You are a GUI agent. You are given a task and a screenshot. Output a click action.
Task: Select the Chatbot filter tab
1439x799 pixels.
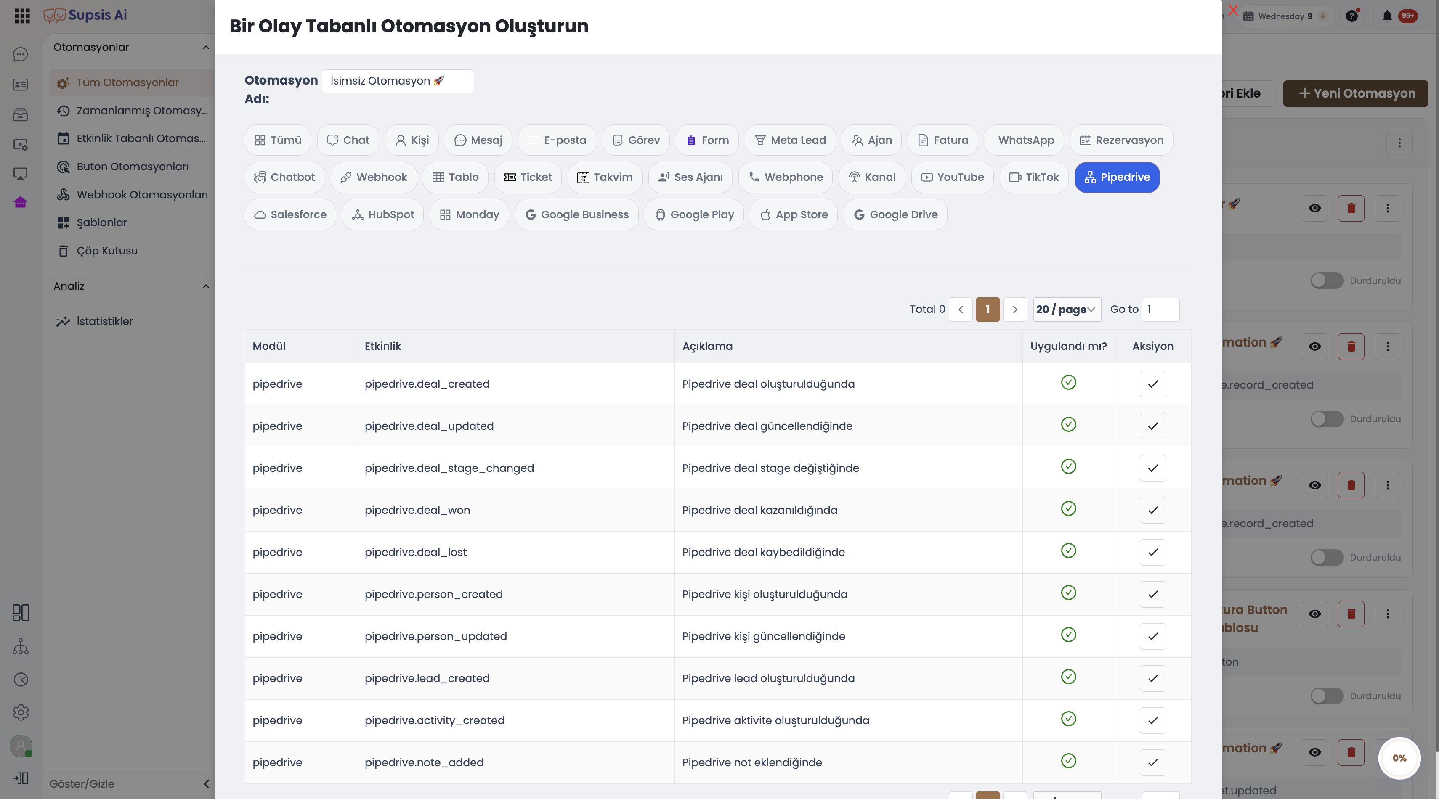[x=284, y=177]
